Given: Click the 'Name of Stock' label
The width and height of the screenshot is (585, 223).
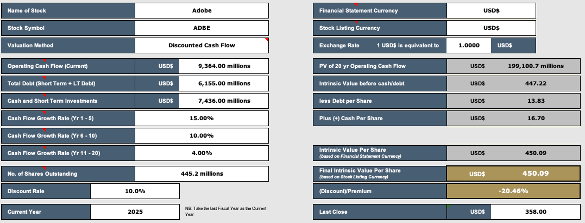Looking at the screenshot, I should click(27, 10).
